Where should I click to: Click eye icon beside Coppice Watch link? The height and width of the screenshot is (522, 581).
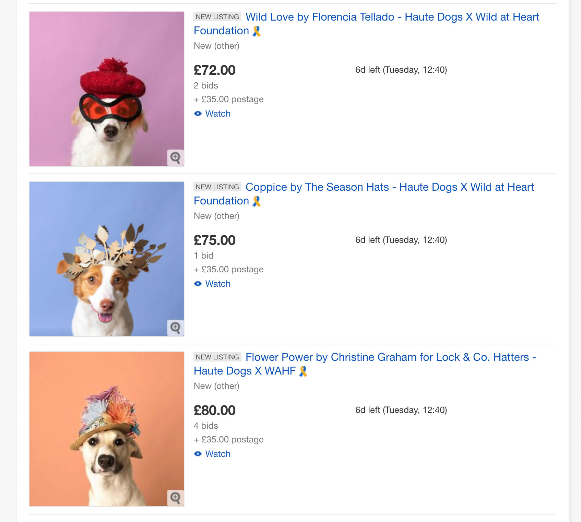(x=198, y=284)
